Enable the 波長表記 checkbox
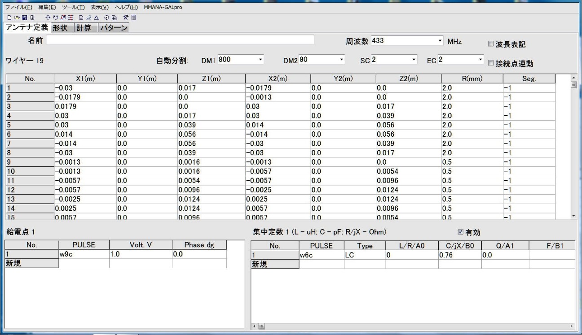 tap(490, 44)
